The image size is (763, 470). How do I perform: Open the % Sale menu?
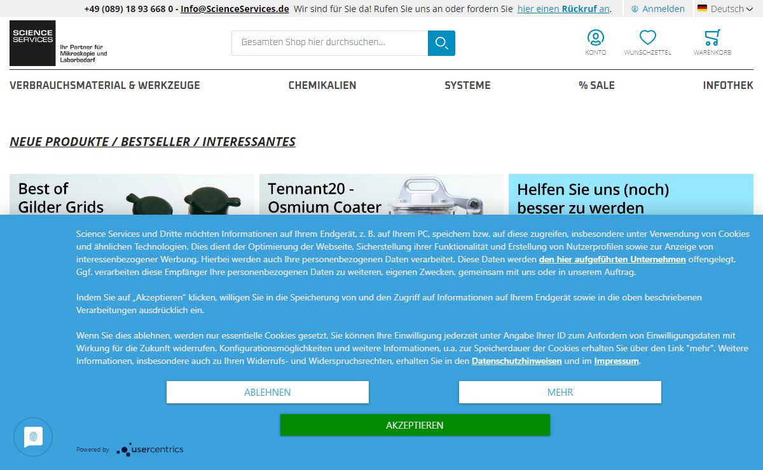tap(596, 85)
